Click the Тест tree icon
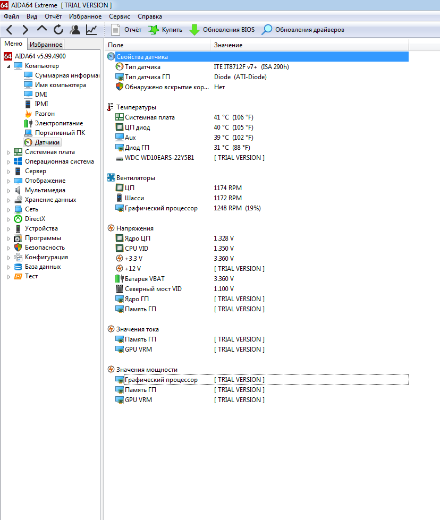Screen dimensions: 440x520 (18, 276)
